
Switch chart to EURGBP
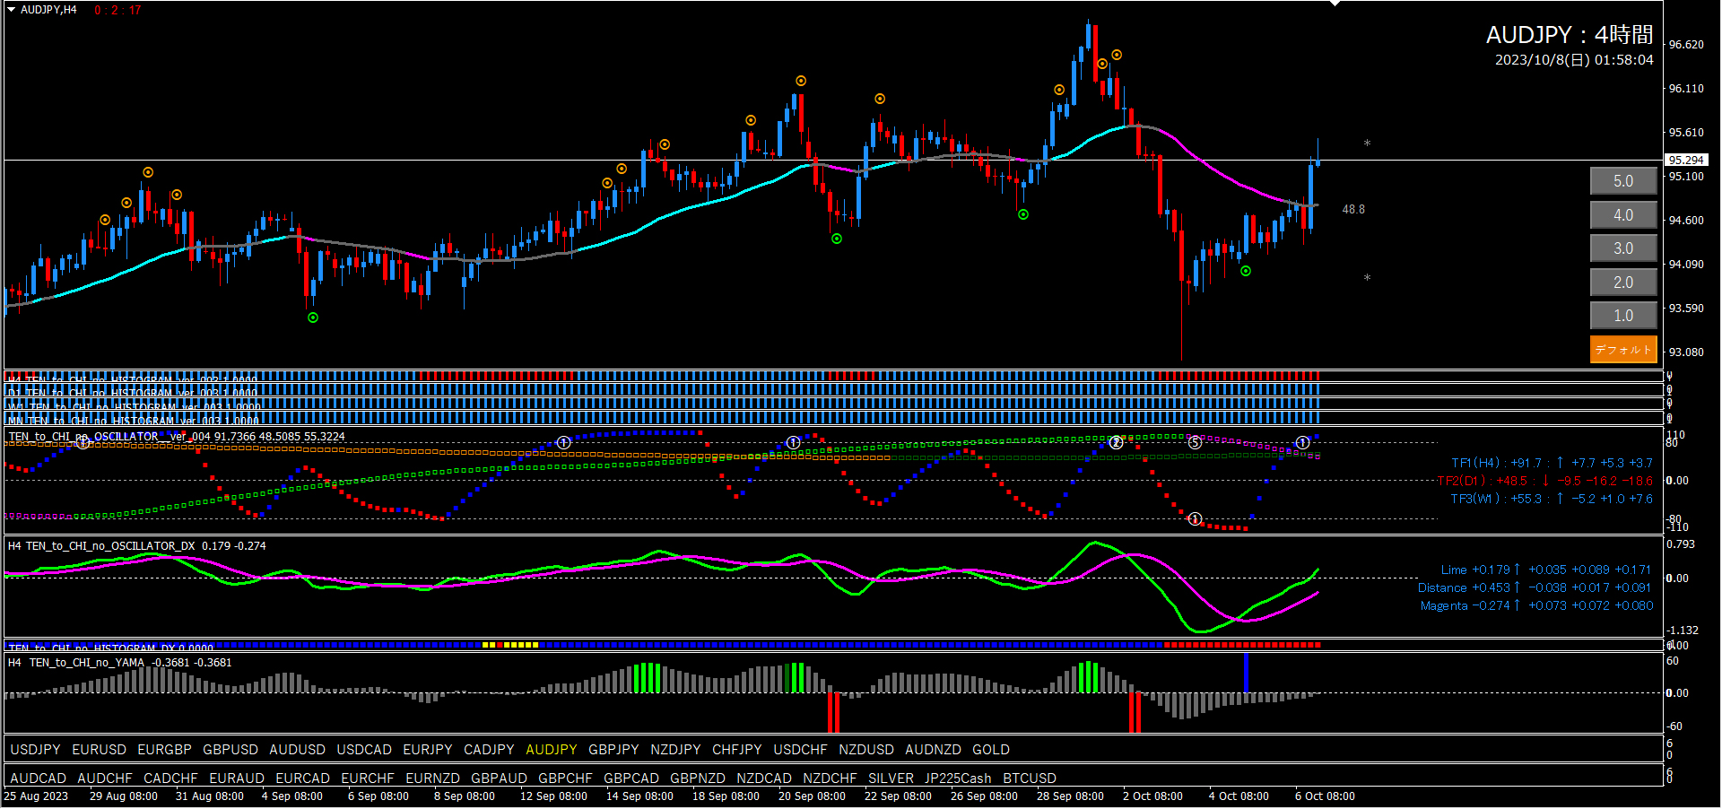click(x=164, y=750)
